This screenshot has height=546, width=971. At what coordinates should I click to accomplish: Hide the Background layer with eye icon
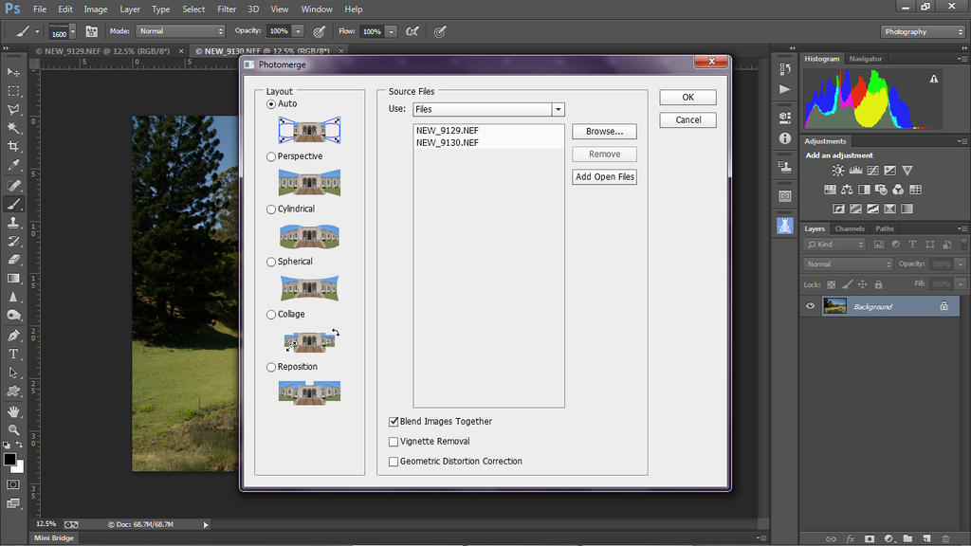click(x=810, y=306)
